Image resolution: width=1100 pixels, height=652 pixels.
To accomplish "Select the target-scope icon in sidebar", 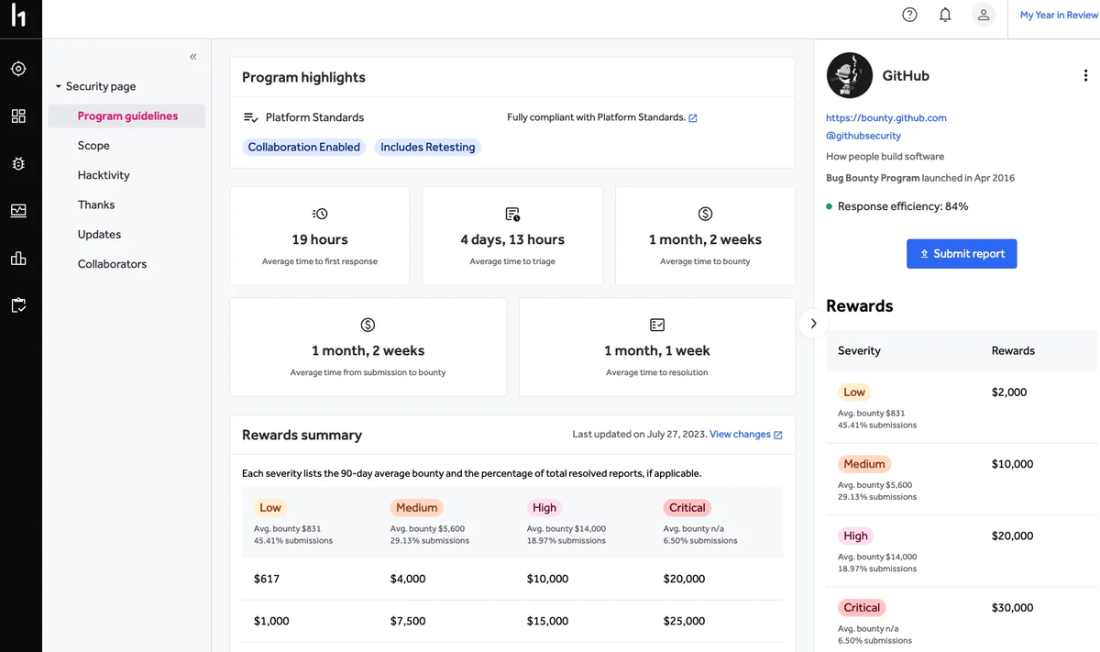I will point(19,68).
